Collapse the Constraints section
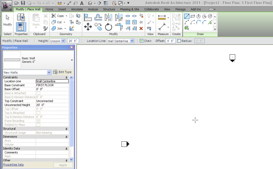This screenshot has height=169, width=273. click(66, 78)
